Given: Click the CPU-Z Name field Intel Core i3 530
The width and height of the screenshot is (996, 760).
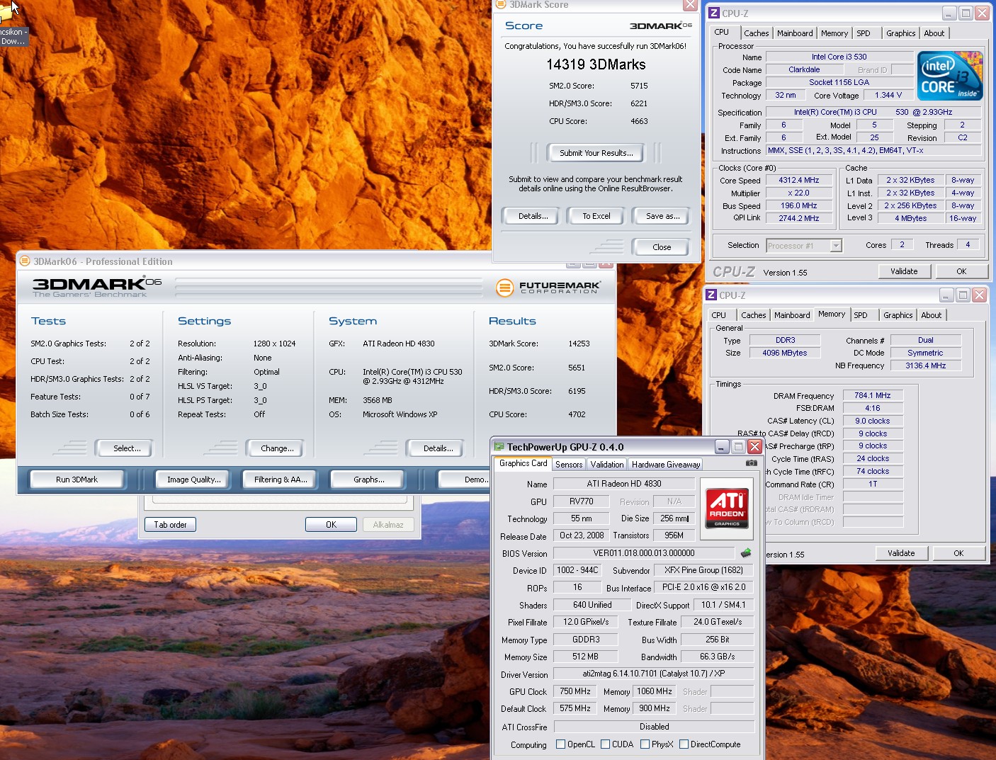Looking at the screenshot, I should pyautogui.click(x=839, y=57).
